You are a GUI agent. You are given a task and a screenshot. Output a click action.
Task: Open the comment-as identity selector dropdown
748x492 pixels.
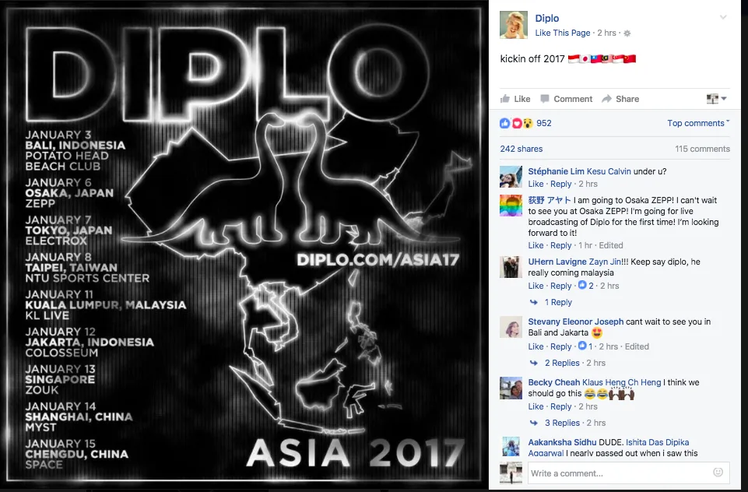pos(717,99)
